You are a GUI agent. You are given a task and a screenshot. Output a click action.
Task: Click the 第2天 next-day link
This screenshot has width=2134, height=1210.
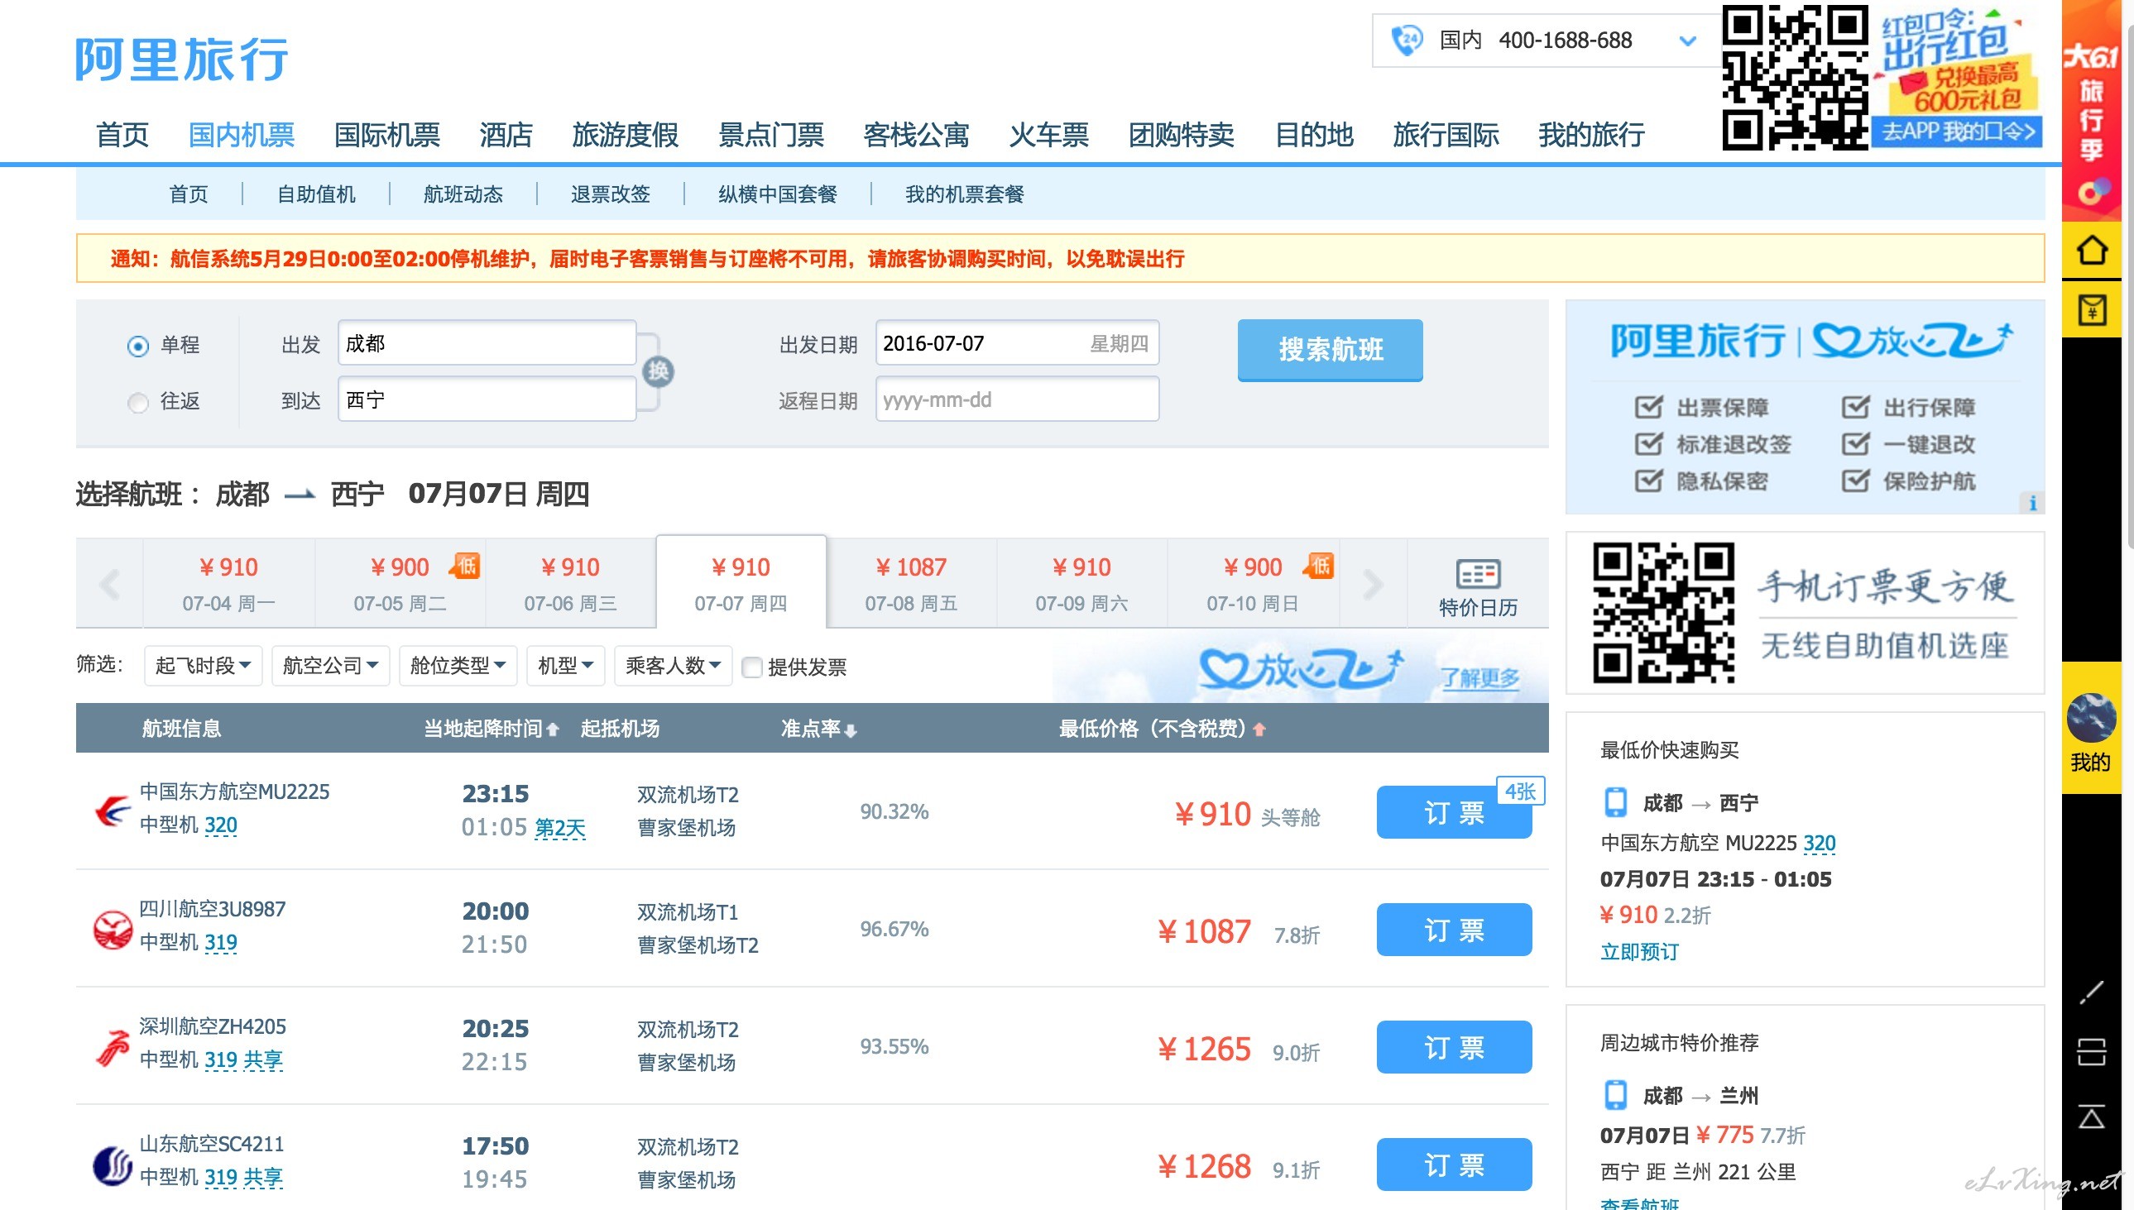(559, 828)
